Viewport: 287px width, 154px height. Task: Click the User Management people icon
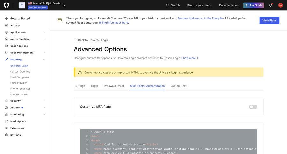click(x=6, y=52)
